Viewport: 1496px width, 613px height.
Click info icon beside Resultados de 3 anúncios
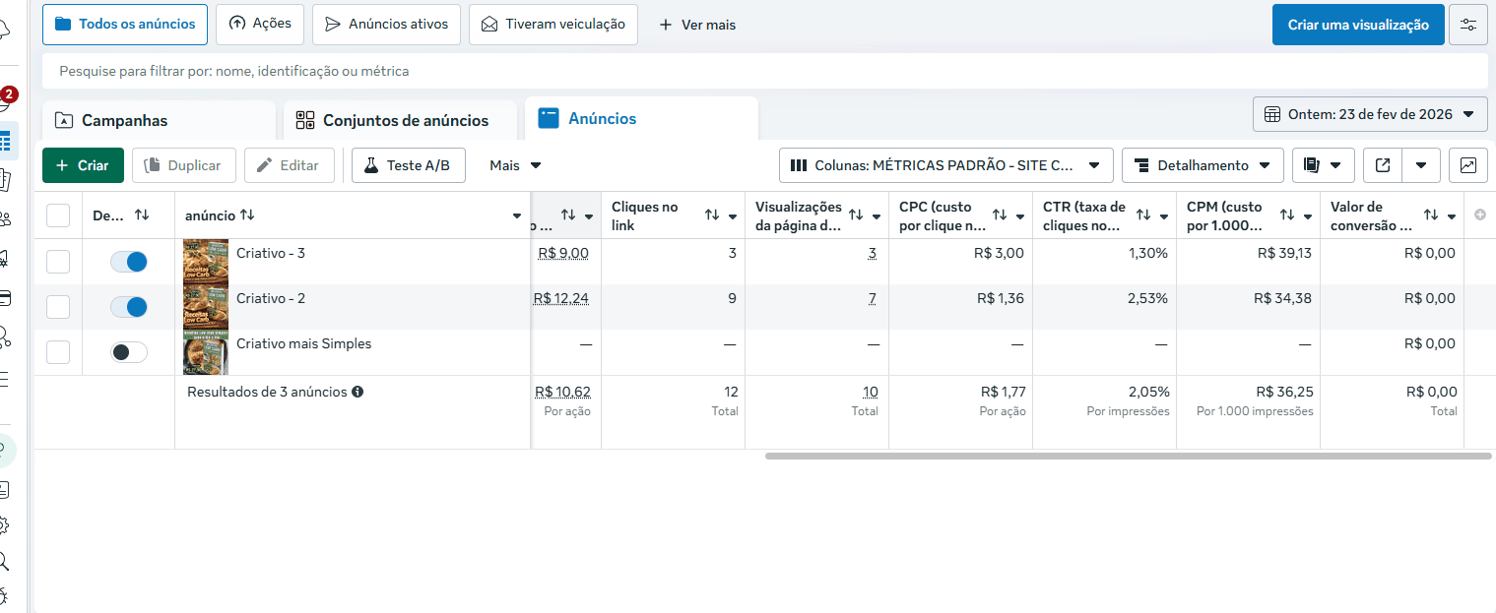[358, 392]
